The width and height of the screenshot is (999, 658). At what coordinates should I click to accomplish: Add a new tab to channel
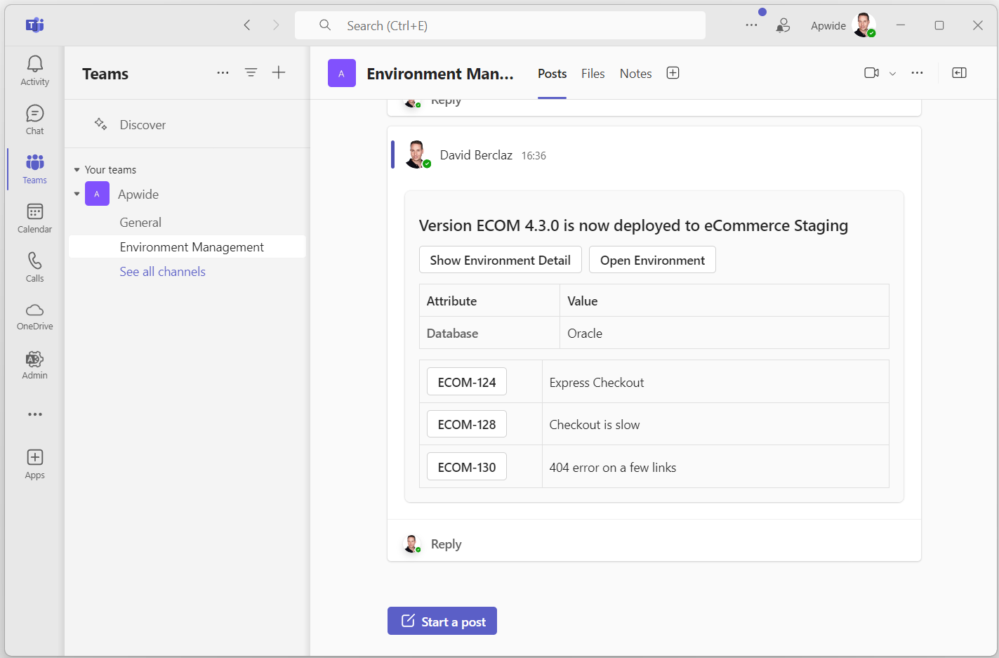[x=673, y=73]
